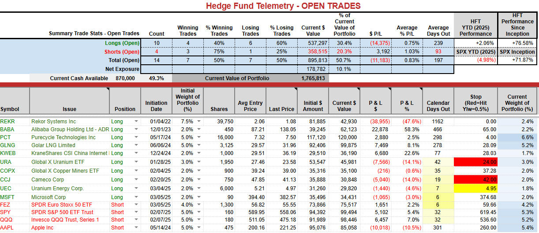Image resolution: width=539 pixels, height=233 pixels.
Task: Expand Position dropdown in CCJ row
Action: point(136,180)
